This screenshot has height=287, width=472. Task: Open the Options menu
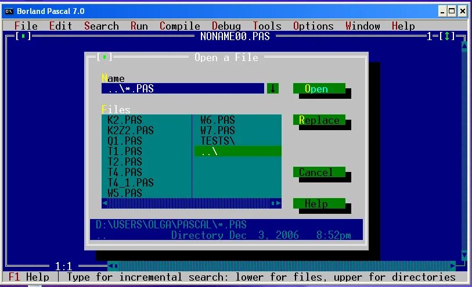pos(313,26)
